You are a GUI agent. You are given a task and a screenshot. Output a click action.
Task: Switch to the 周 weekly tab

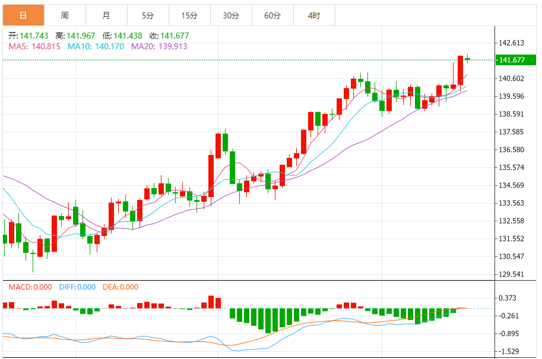(x=65, y=15)
